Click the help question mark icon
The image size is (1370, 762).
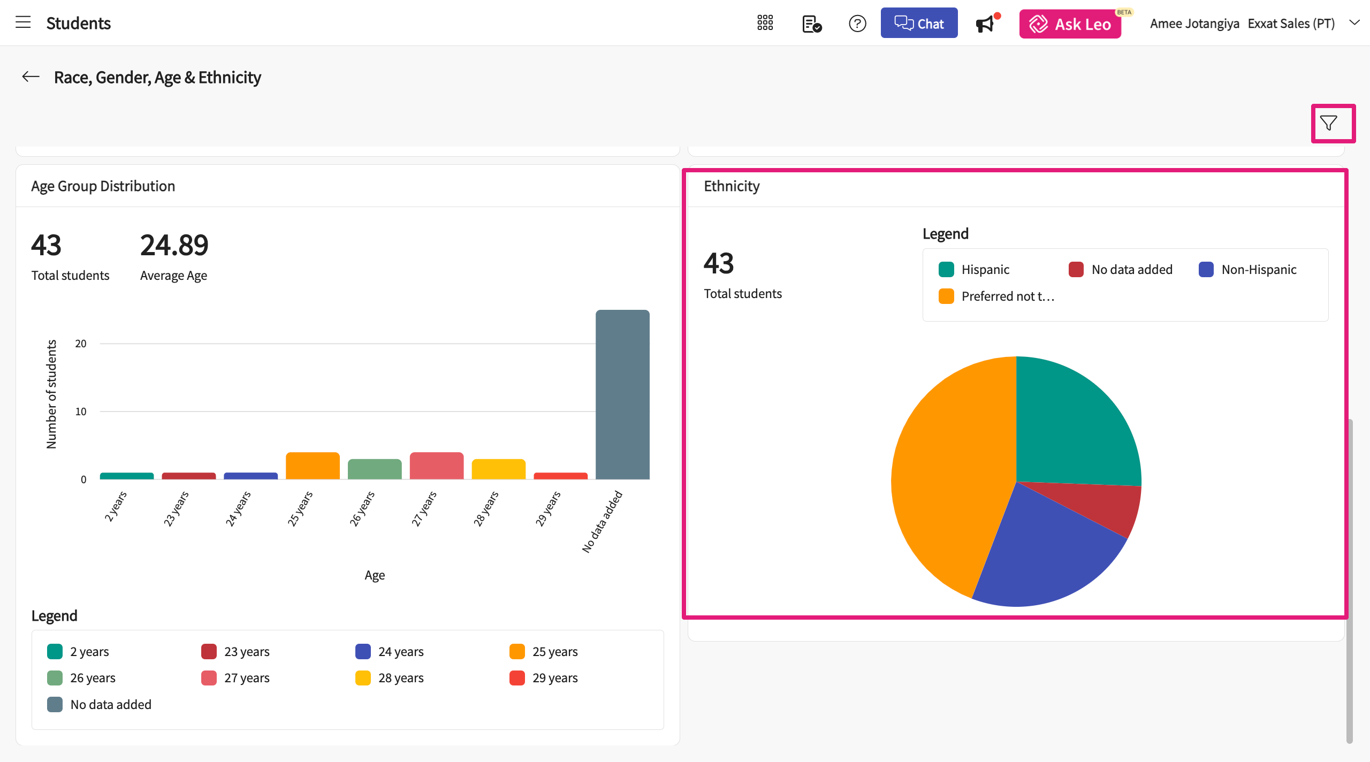pyautogui.click(x=857, y=24)
